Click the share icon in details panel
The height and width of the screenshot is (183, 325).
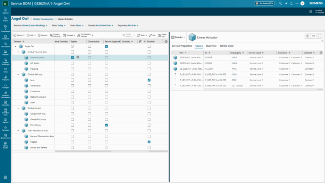point(307,36)
